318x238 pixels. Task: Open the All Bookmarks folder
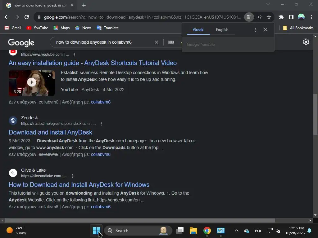point(298,28)
